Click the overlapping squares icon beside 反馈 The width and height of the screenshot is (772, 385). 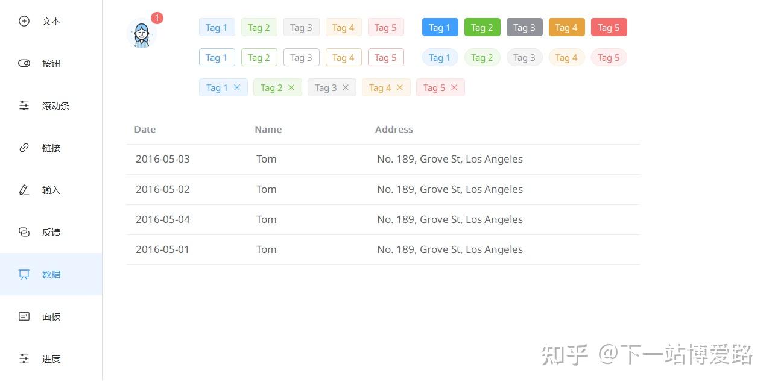coord(24,232)
